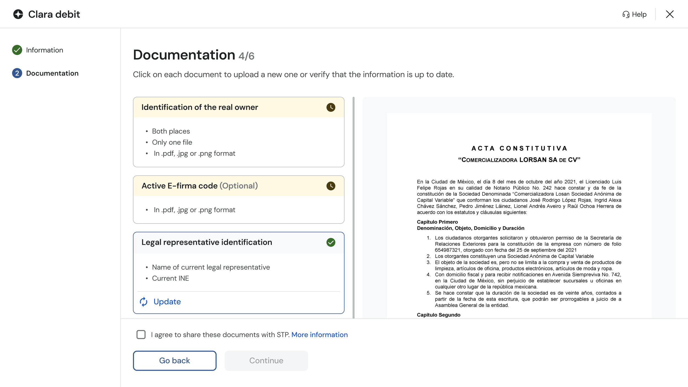Expand Identification of the real owner card
This screenshot has height=387, width=688.
click(200, 107)
